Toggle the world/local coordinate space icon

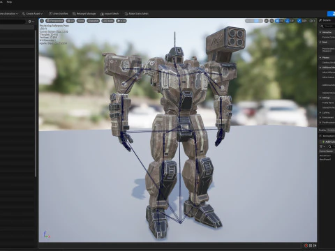(267, 21)
